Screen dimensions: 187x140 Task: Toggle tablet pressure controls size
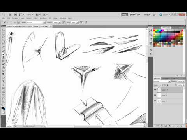[86, 22]
